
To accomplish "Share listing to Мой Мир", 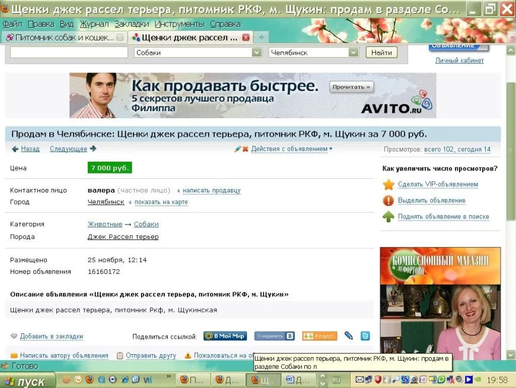I will 225,336.
